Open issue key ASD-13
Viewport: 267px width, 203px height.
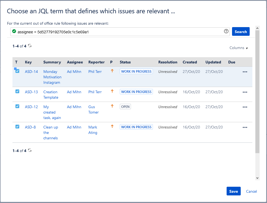coord(31,92)
